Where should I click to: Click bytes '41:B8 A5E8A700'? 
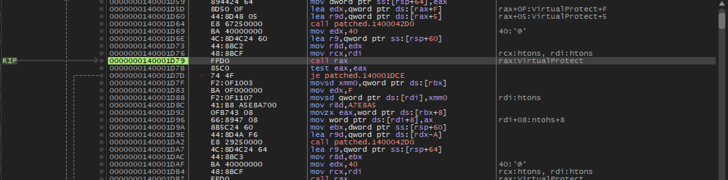(x=243, y=105)
